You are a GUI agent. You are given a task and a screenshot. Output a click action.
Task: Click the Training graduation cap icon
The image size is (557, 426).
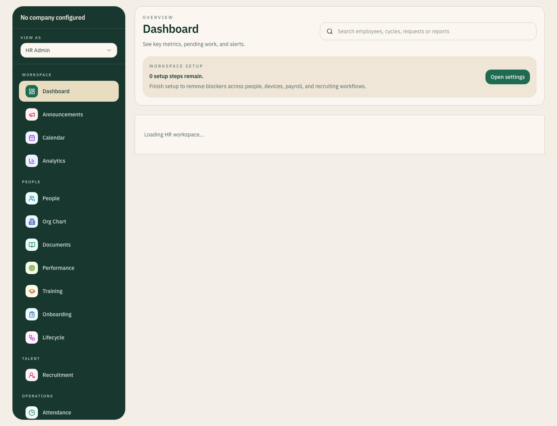[x=32, y=291]
